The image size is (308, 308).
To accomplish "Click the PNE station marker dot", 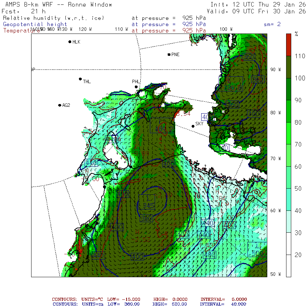I will pyautogui.click(x=169, y=54).
